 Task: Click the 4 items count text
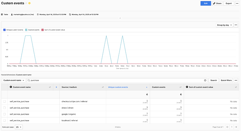(x=118, y=127)
